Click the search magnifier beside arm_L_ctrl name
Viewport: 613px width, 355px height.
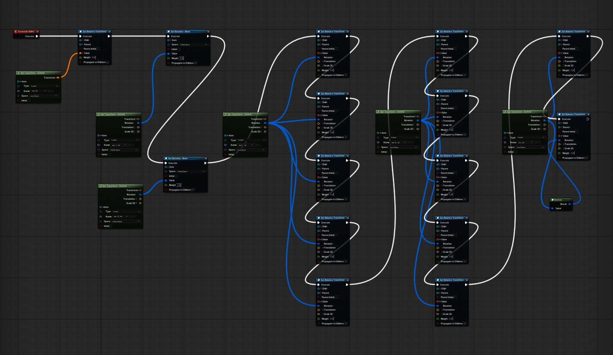pos(133,145)
